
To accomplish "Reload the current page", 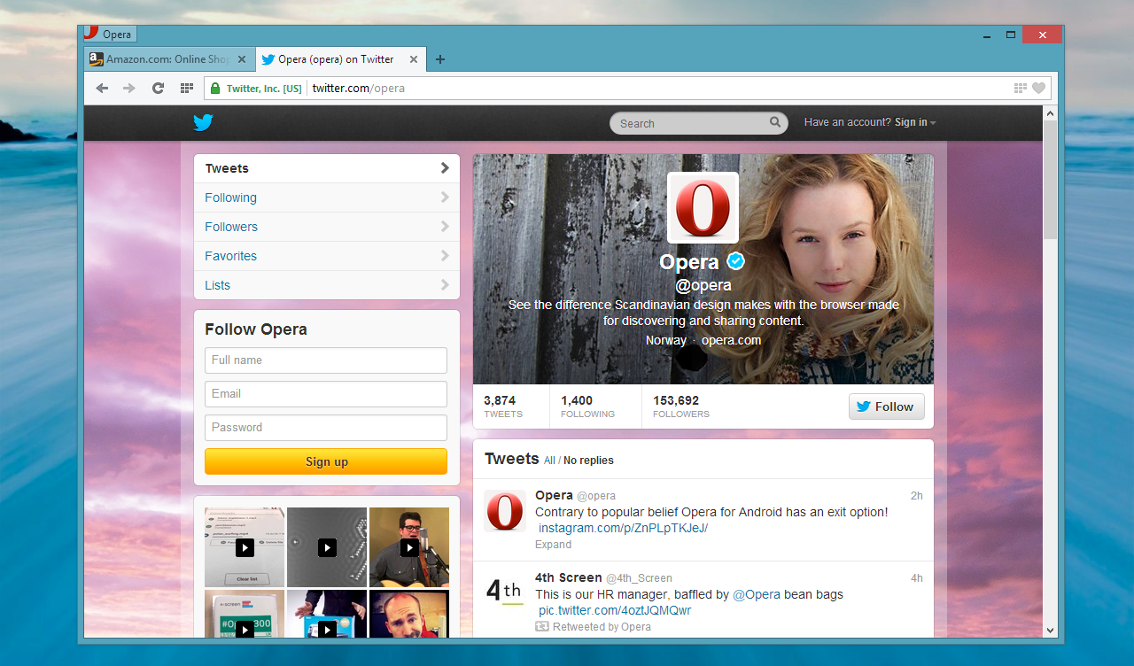I will [x=158, y=88].
